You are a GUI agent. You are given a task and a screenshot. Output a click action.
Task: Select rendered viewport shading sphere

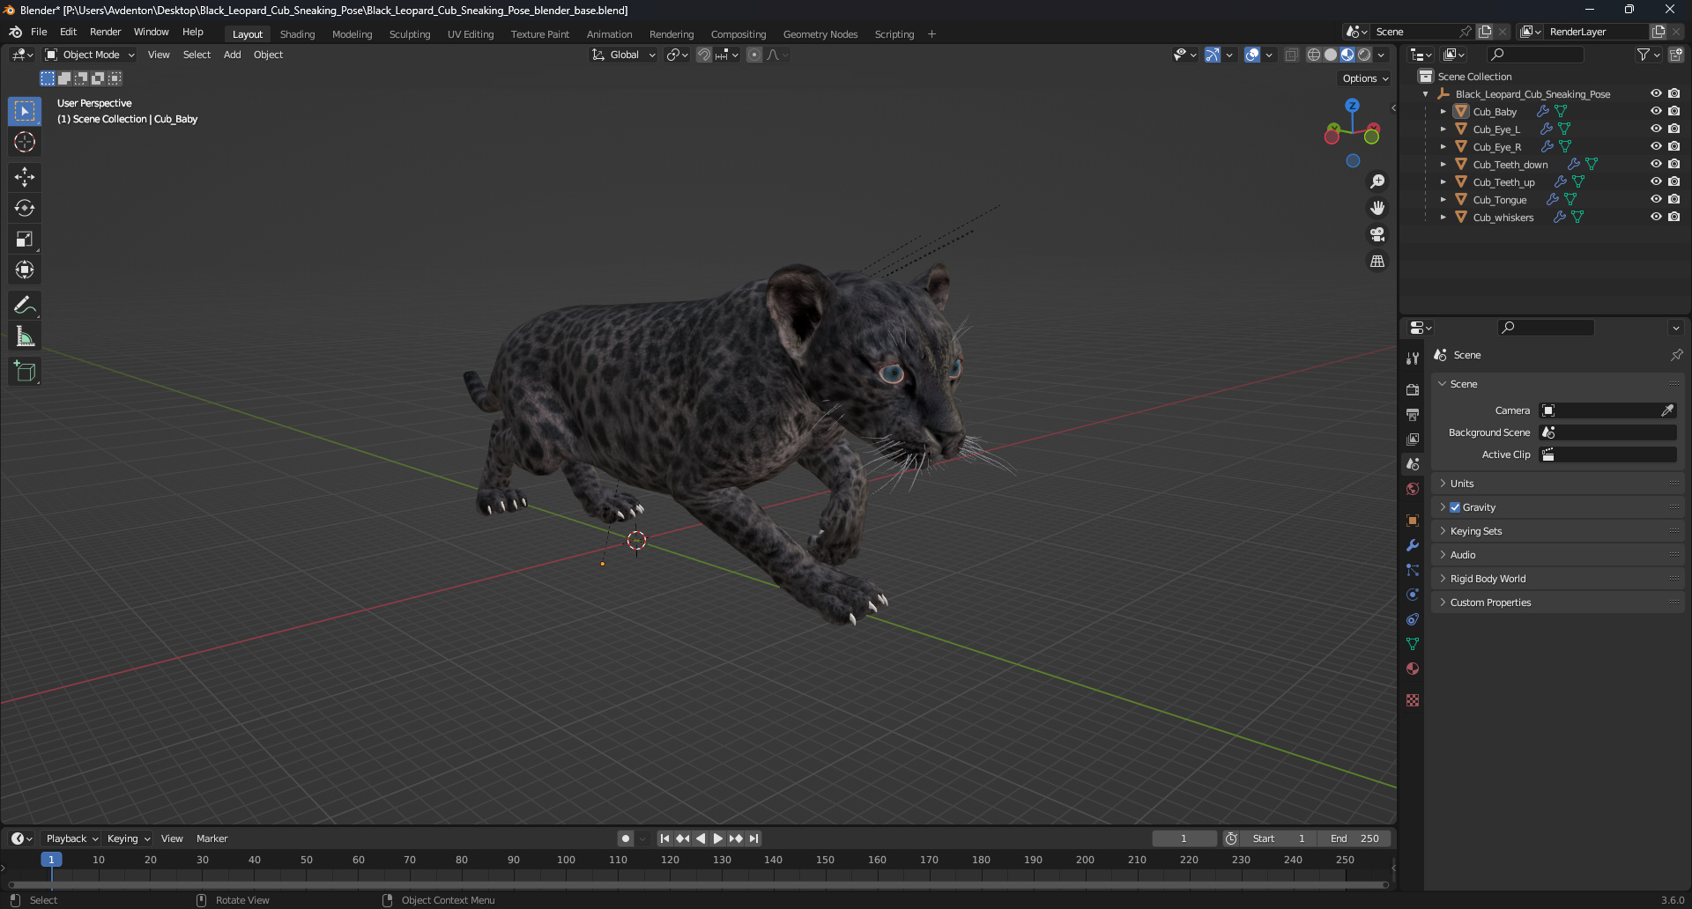1364,55
